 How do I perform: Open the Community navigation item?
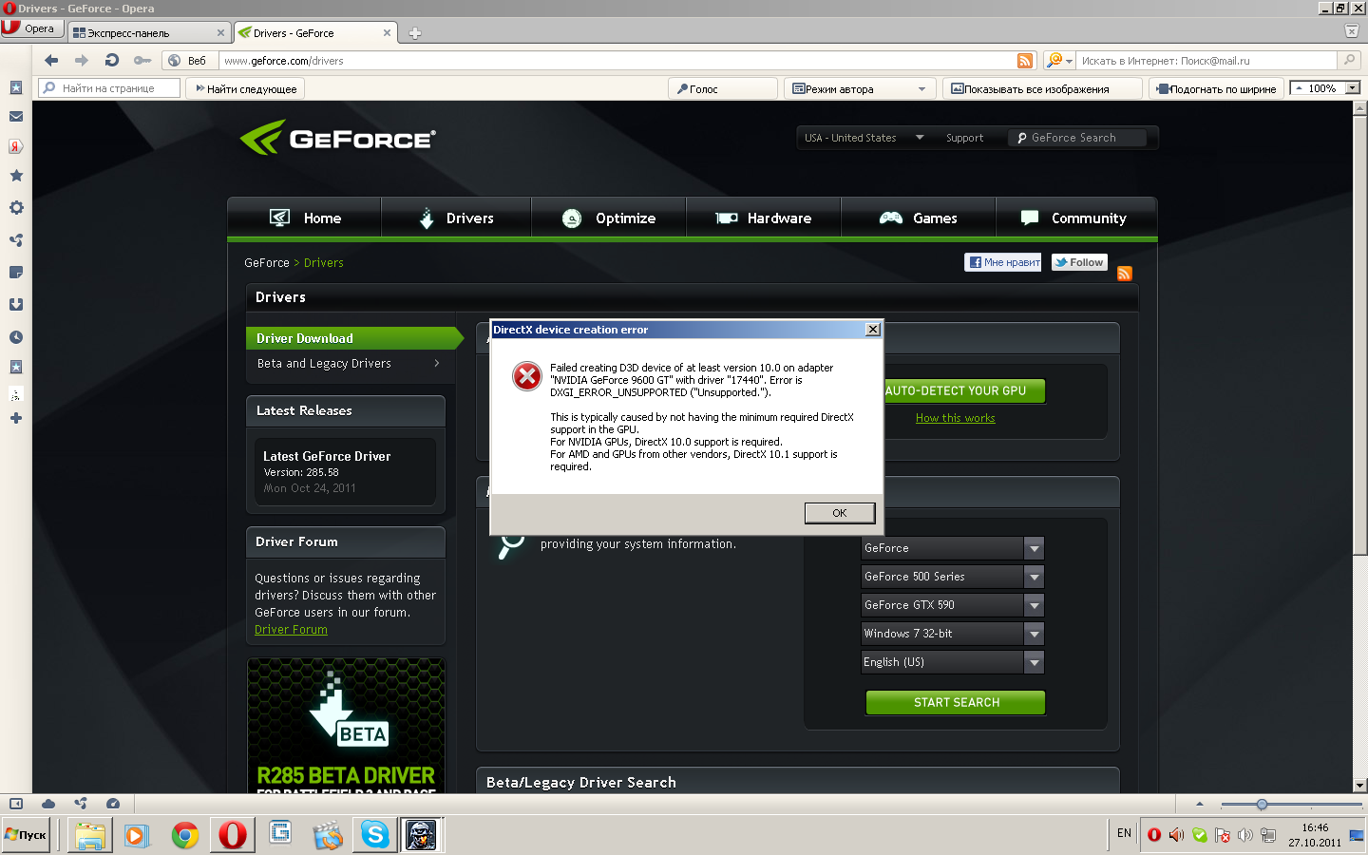(x=1076, y=218)
